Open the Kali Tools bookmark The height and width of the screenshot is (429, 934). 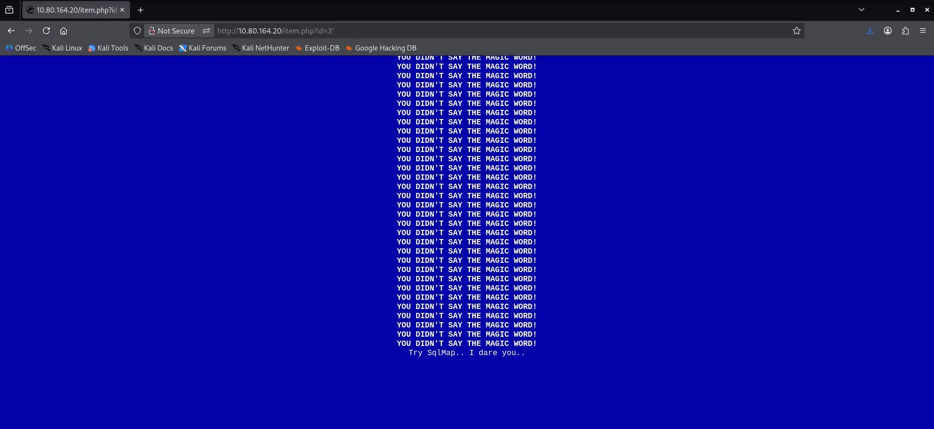pos(108,48)
